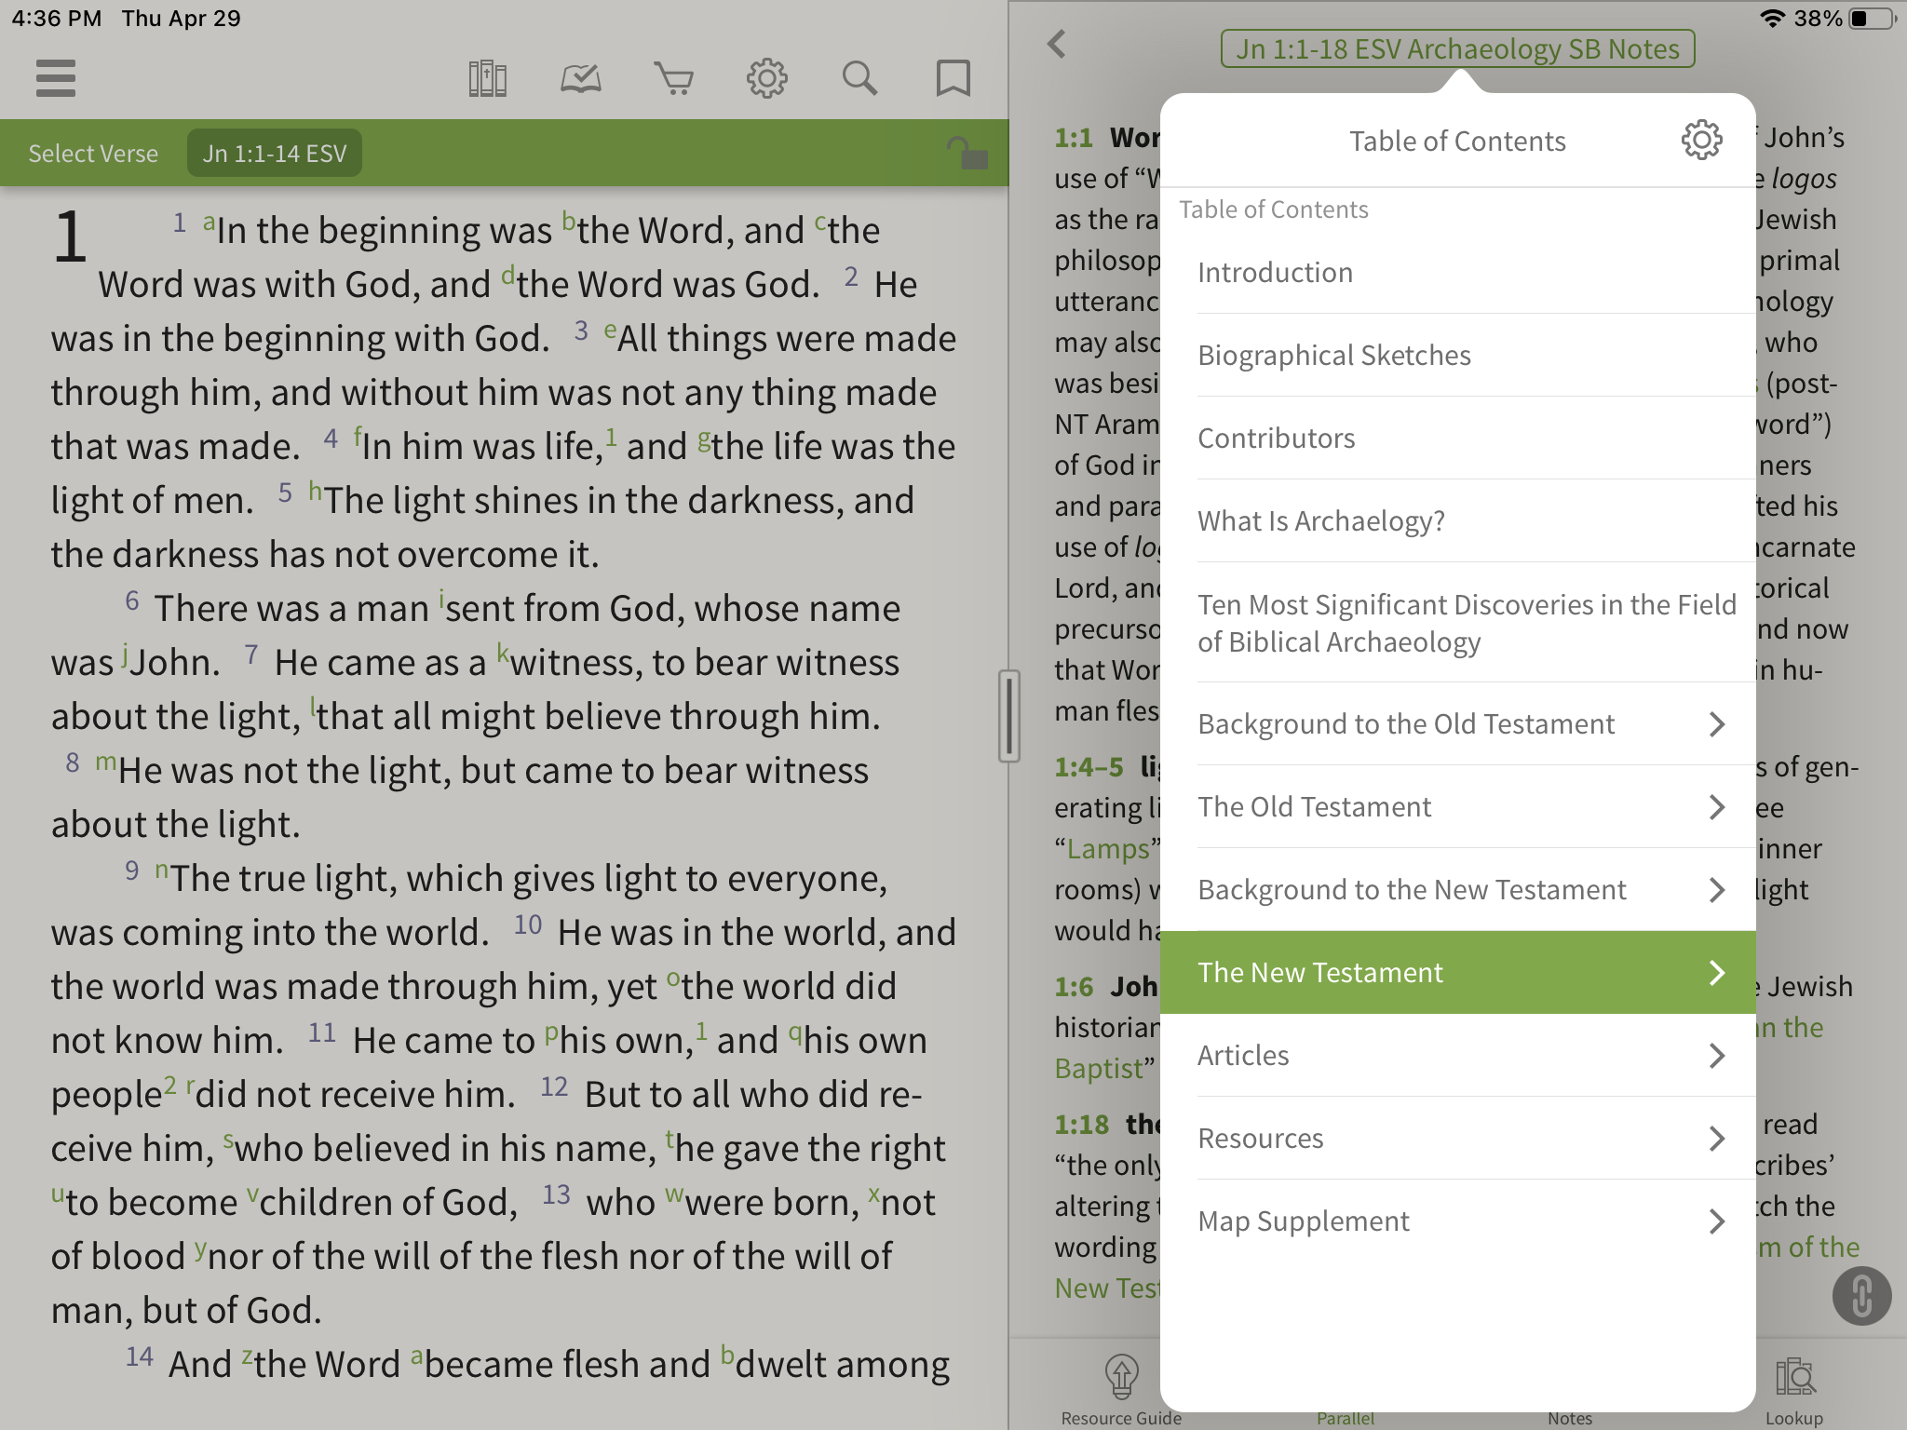1907x1430 pixels.
Task: Expand The Old Testament section
Action: (1457, 806)
